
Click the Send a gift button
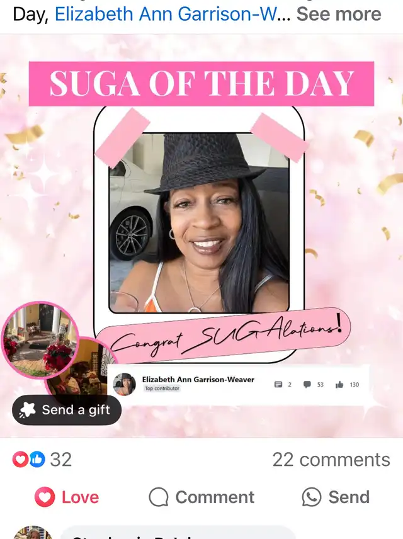(67, 410)
